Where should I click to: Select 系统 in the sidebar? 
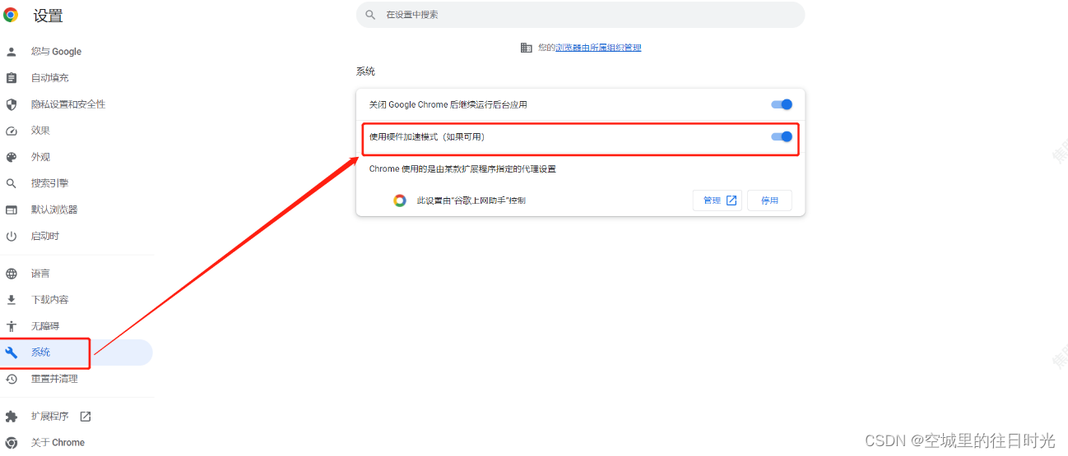pos(77,352)
